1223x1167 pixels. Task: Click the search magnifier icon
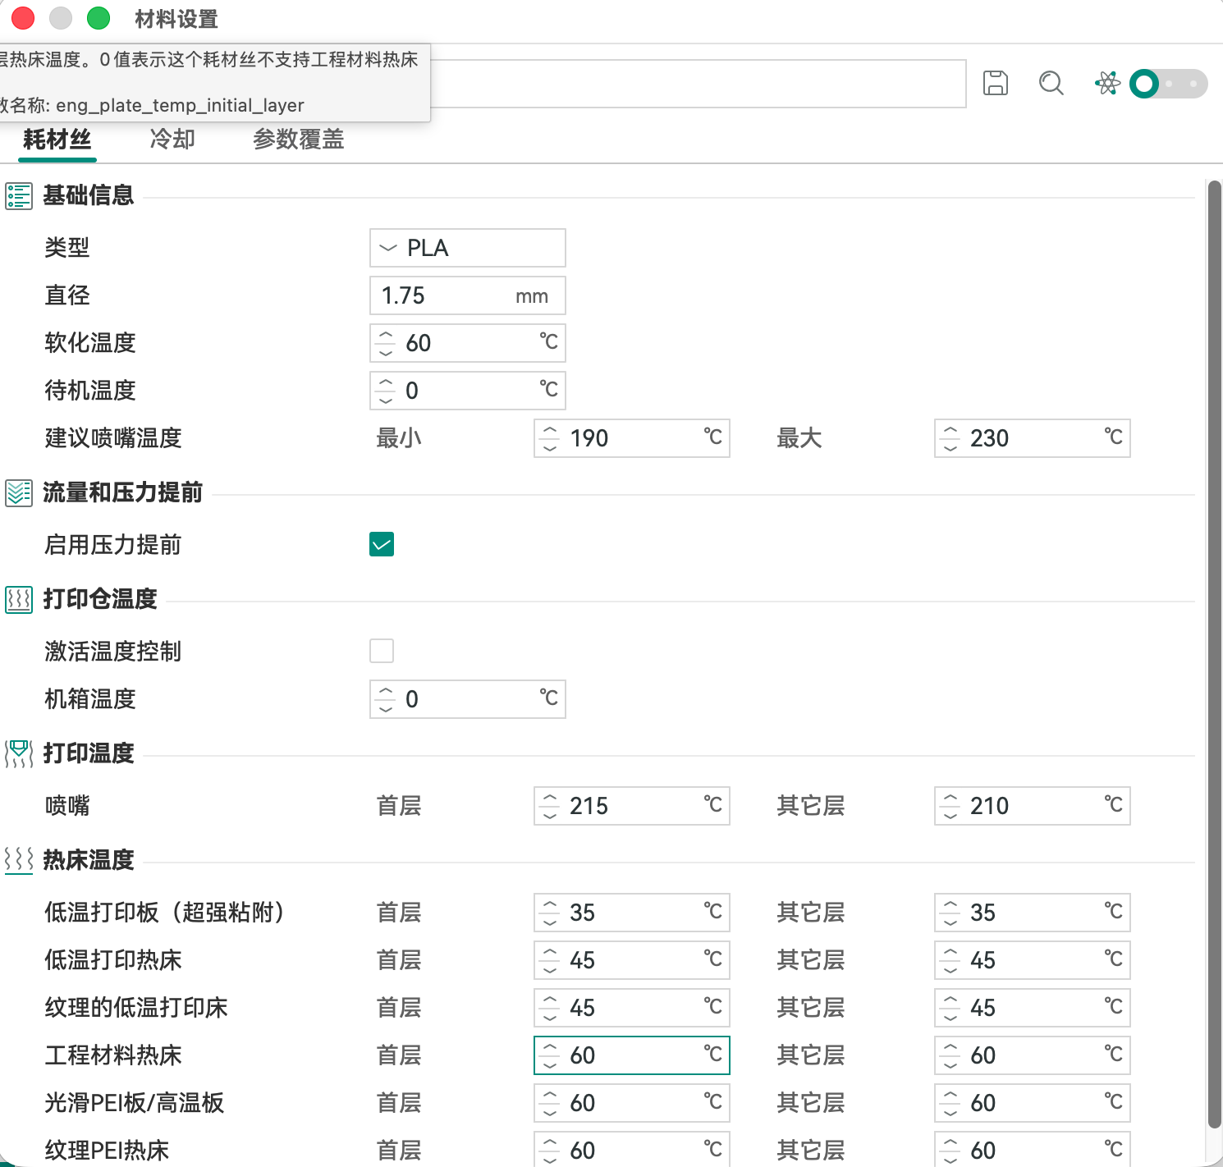(x=1051, y=83)
